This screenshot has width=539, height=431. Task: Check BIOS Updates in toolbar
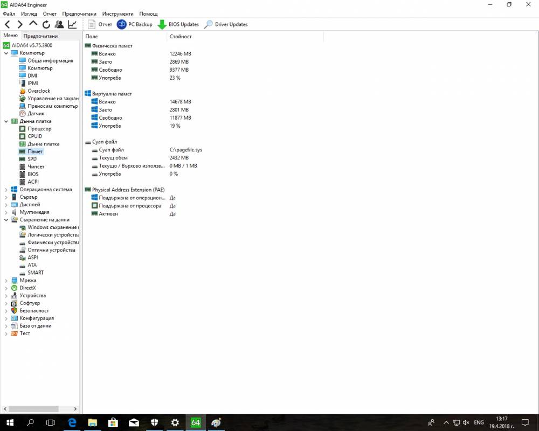point(178,24)
